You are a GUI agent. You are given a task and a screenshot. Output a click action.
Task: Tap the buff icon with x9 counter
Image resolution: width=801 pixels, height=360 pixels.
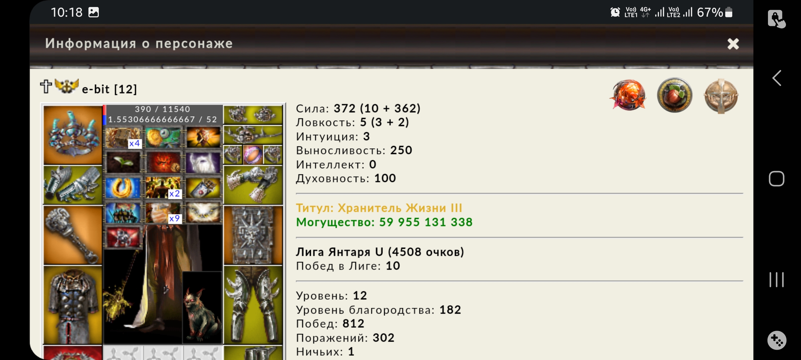click(x=163, y=213)
